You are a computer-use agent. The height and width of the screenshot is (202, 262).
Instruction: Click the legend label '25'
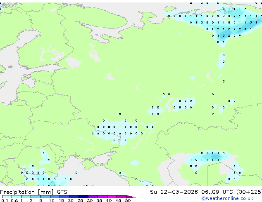tap(80, 200)
